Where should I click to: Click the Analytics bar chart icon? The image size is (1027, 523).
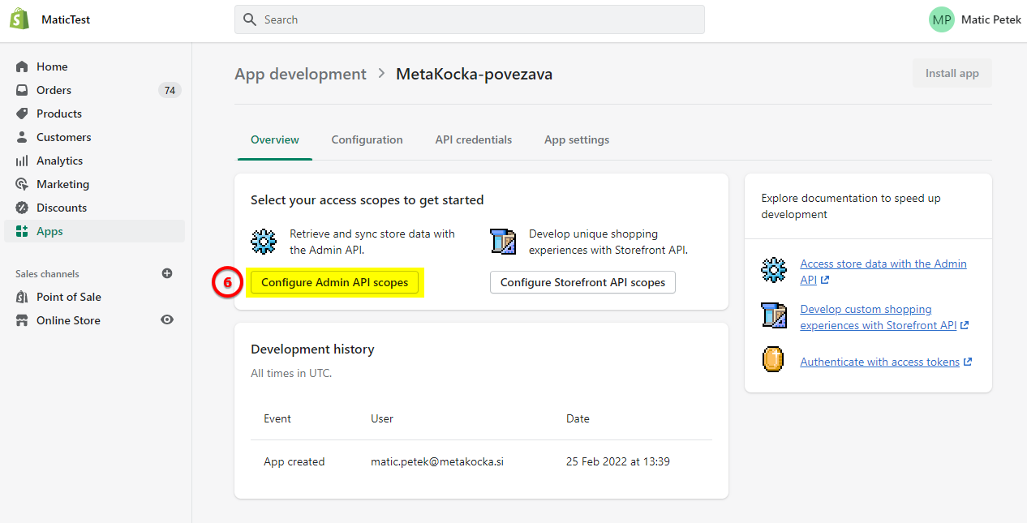pos(22,161)
